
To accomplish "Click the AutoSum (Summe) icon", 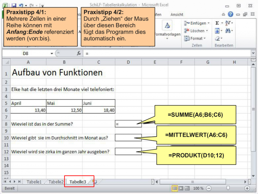I will tap(217, 22).
